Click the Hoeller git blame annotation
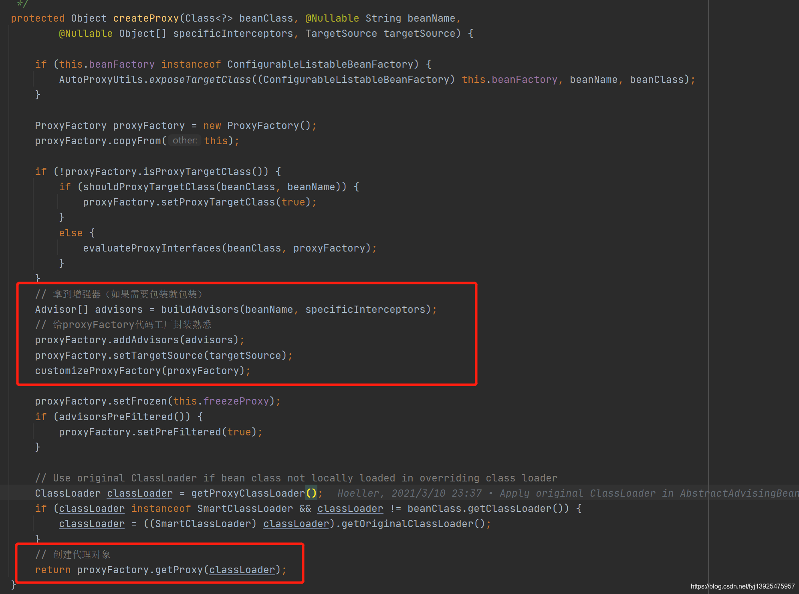The image size is (799, 594). click(x=568, y=493)
